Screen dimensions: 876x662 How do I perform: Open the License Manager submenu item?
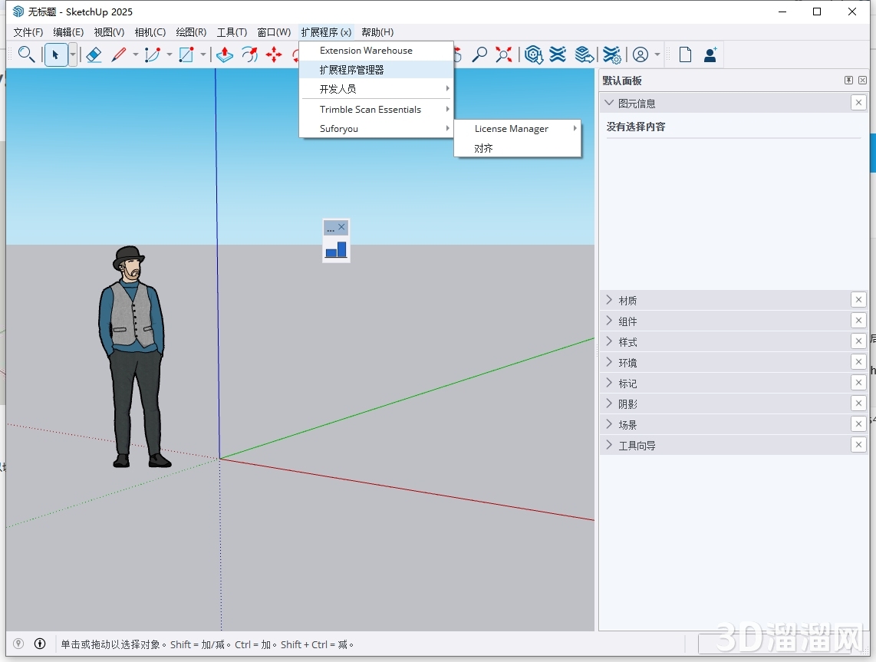point(512,128)
